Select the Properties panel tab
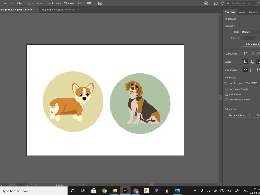Viewport: 260px width, 195px height. pos(230,12)
